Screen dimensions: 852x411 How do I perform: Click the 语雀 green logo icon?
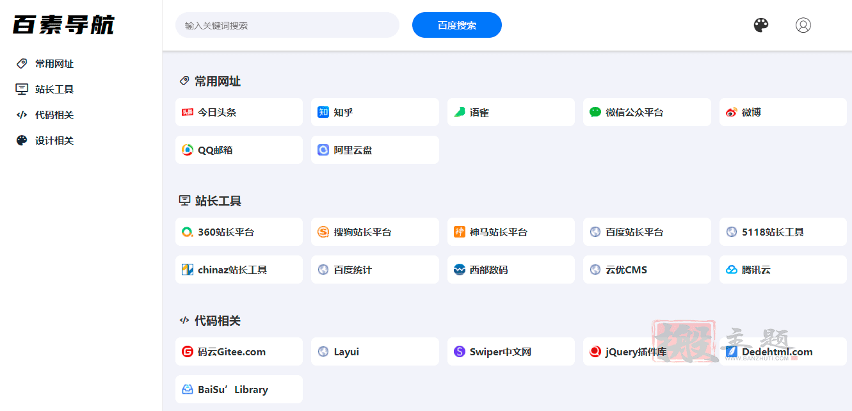(x=460, y=112)
